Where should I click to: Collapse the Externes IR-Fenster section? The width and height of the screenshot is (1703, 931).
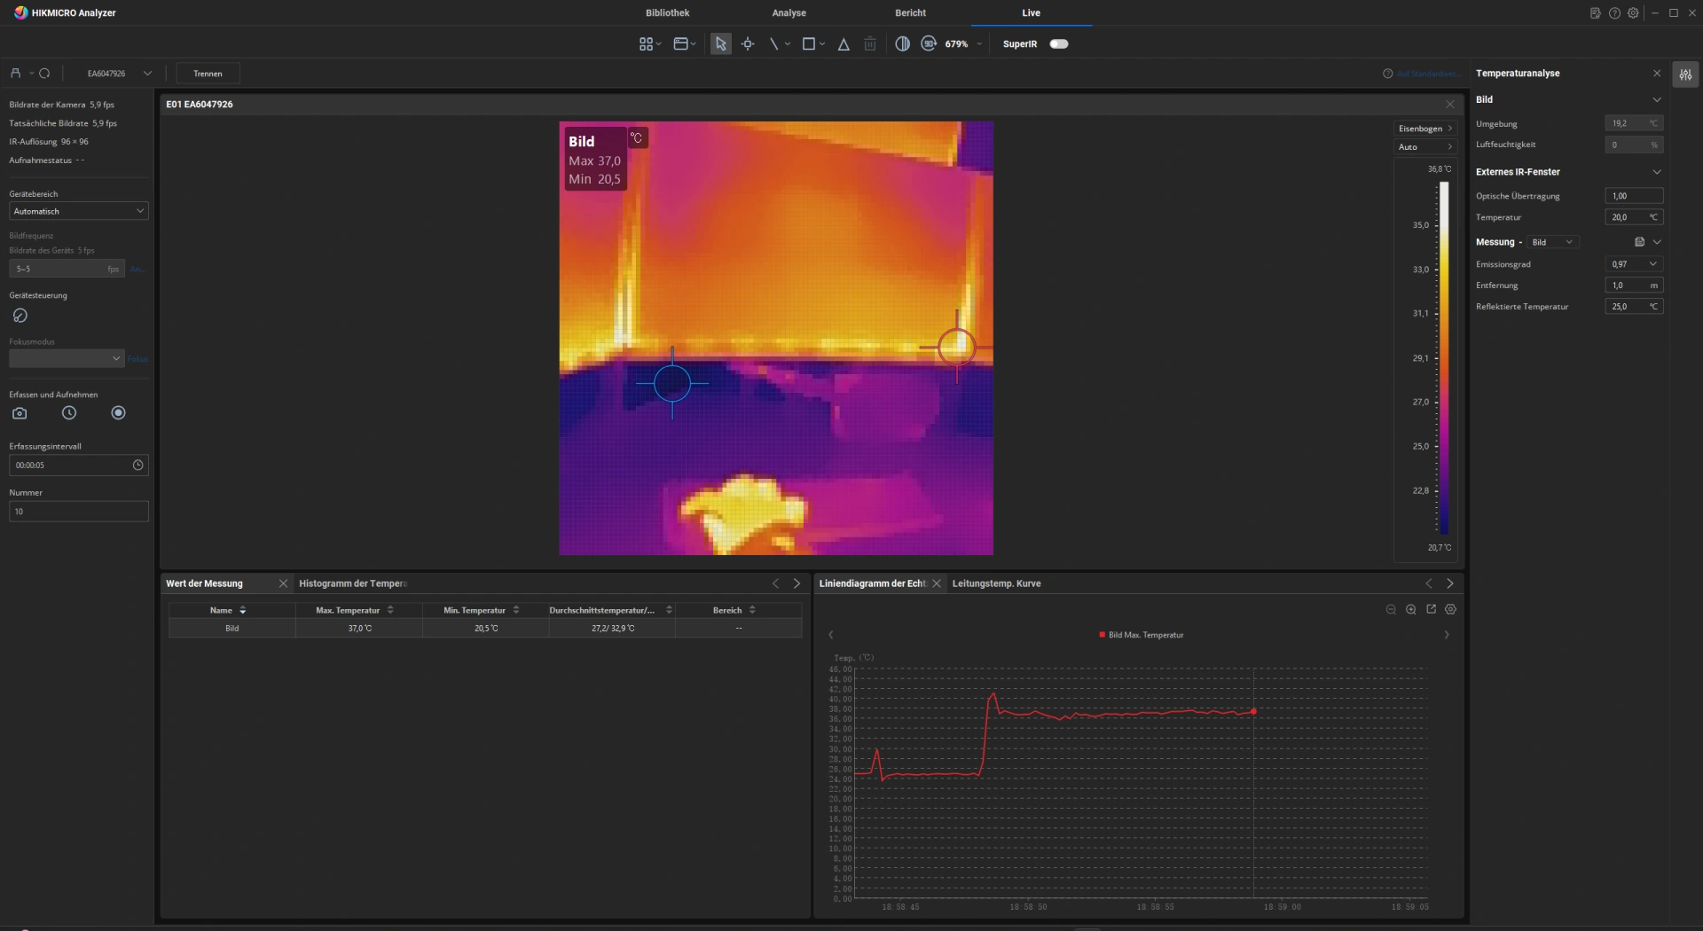pos(1656,172)
